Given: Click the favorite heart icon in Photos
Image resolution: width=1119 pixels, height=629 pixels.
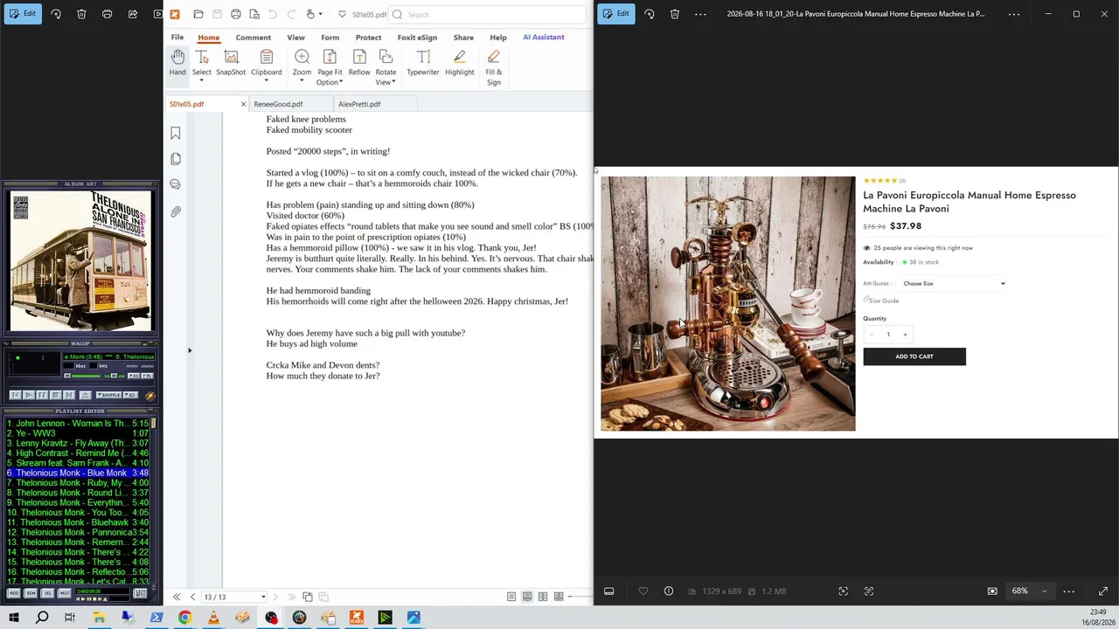Looking at the screenshot, I should [x=643, y=591].
